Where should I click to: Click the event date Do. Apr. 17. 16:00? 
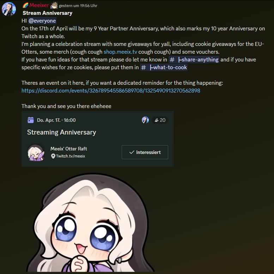click(56, 120)
